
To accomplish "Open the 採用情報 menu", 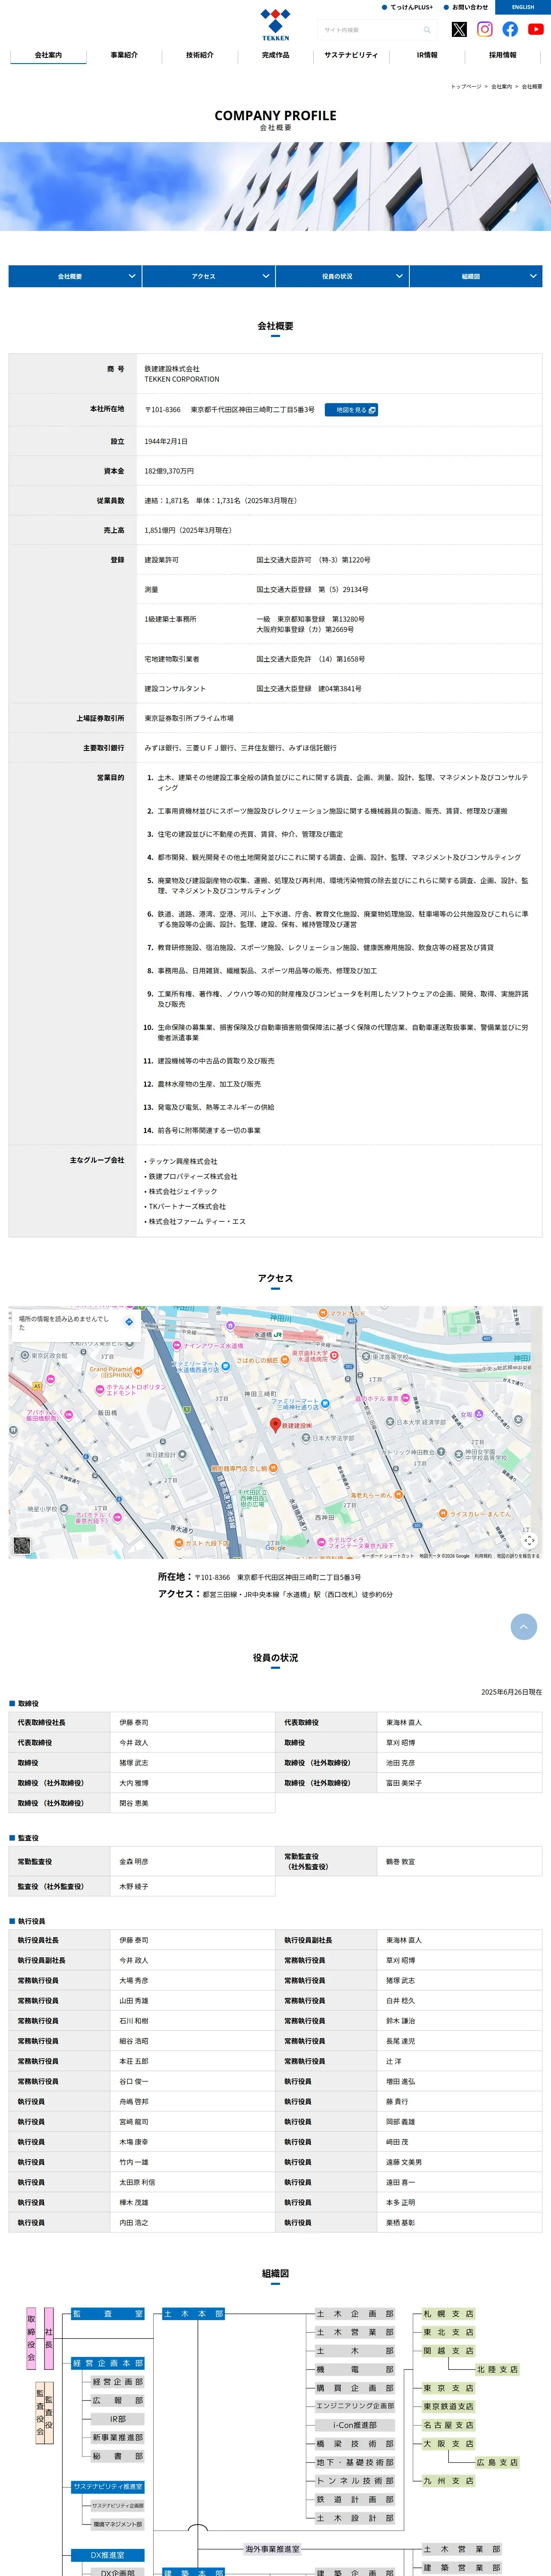I will (503, 55).
